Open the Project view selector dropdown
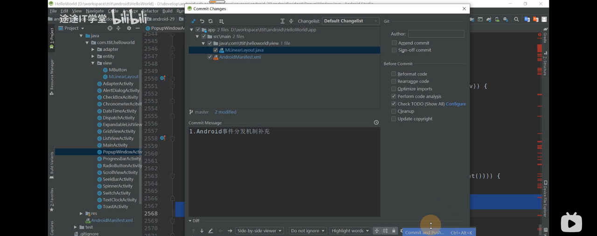This screenshot has width=597, height=236. coord(71,28)
